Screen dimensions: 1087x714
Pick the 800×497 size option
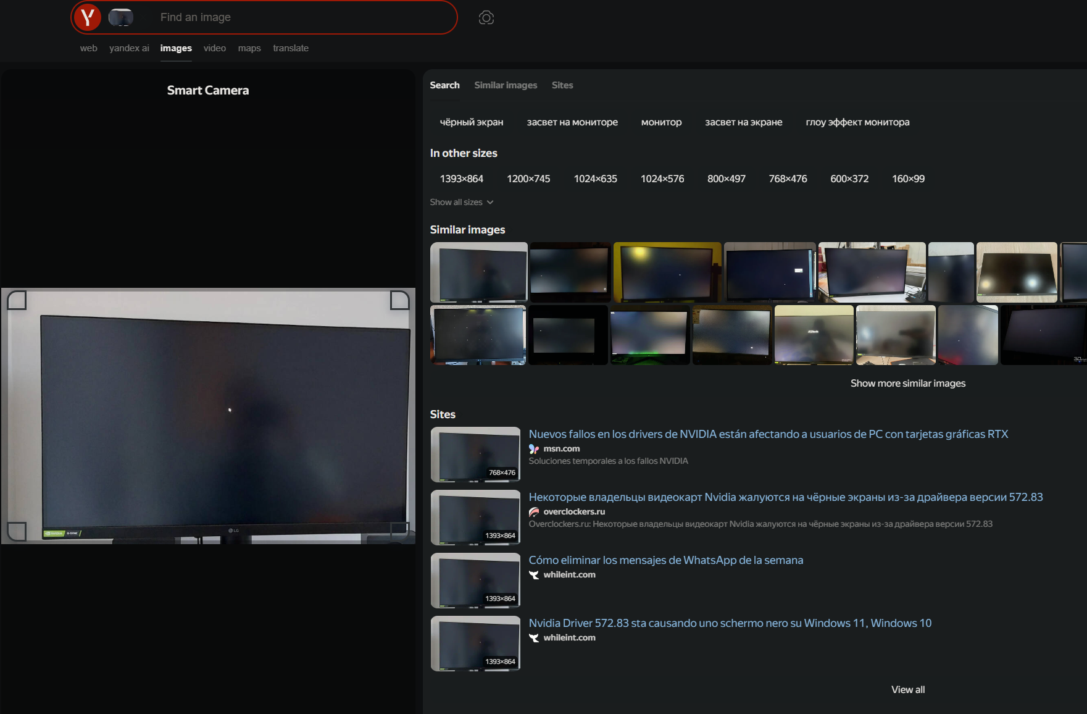point(727,179)
